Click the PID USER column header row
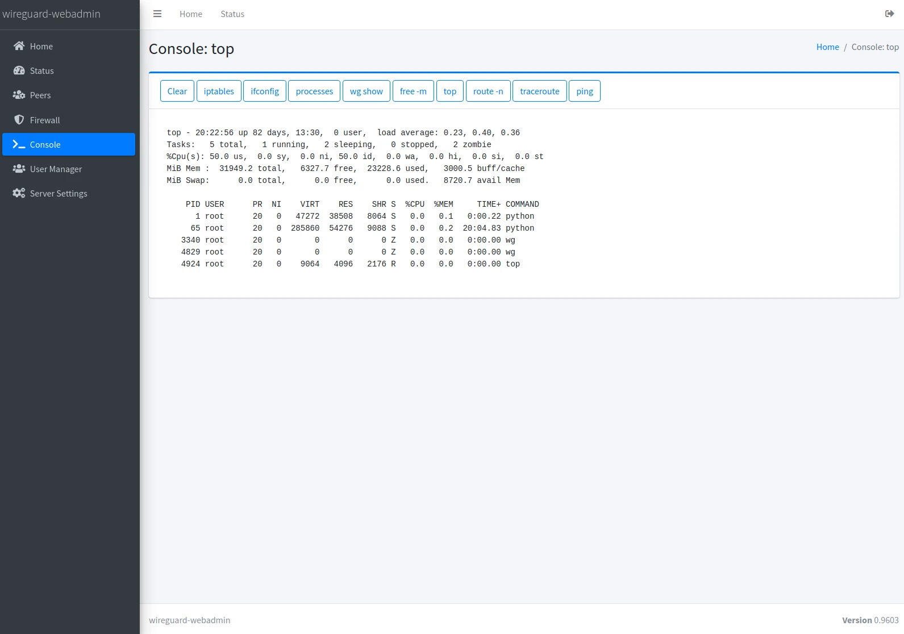The width and height of the screenshot is (904, 634). (362, 204)
